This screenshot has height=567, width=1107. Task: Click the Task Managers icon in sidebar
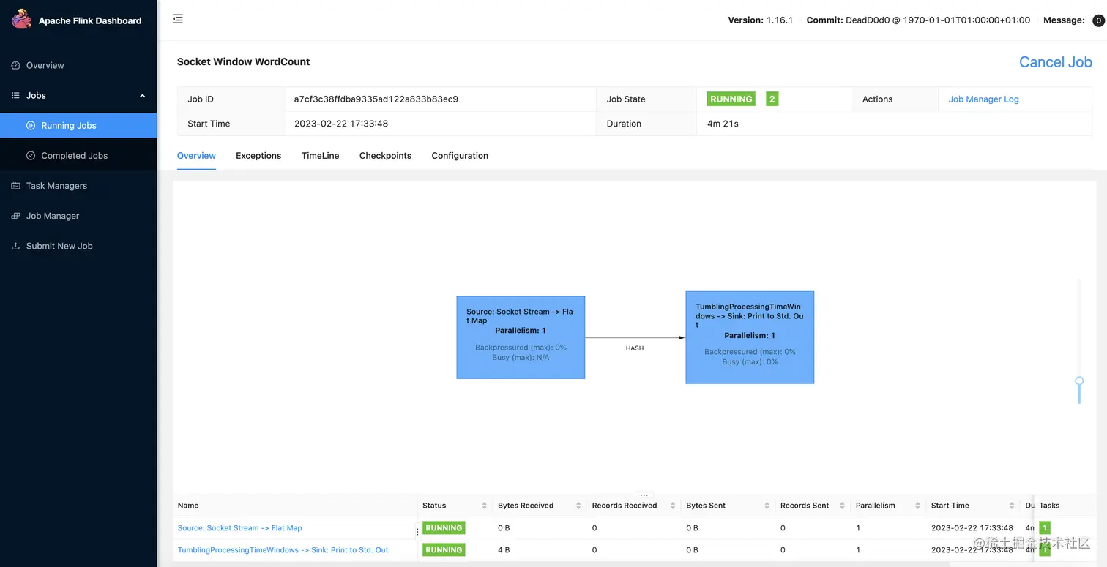pos(15,186)
